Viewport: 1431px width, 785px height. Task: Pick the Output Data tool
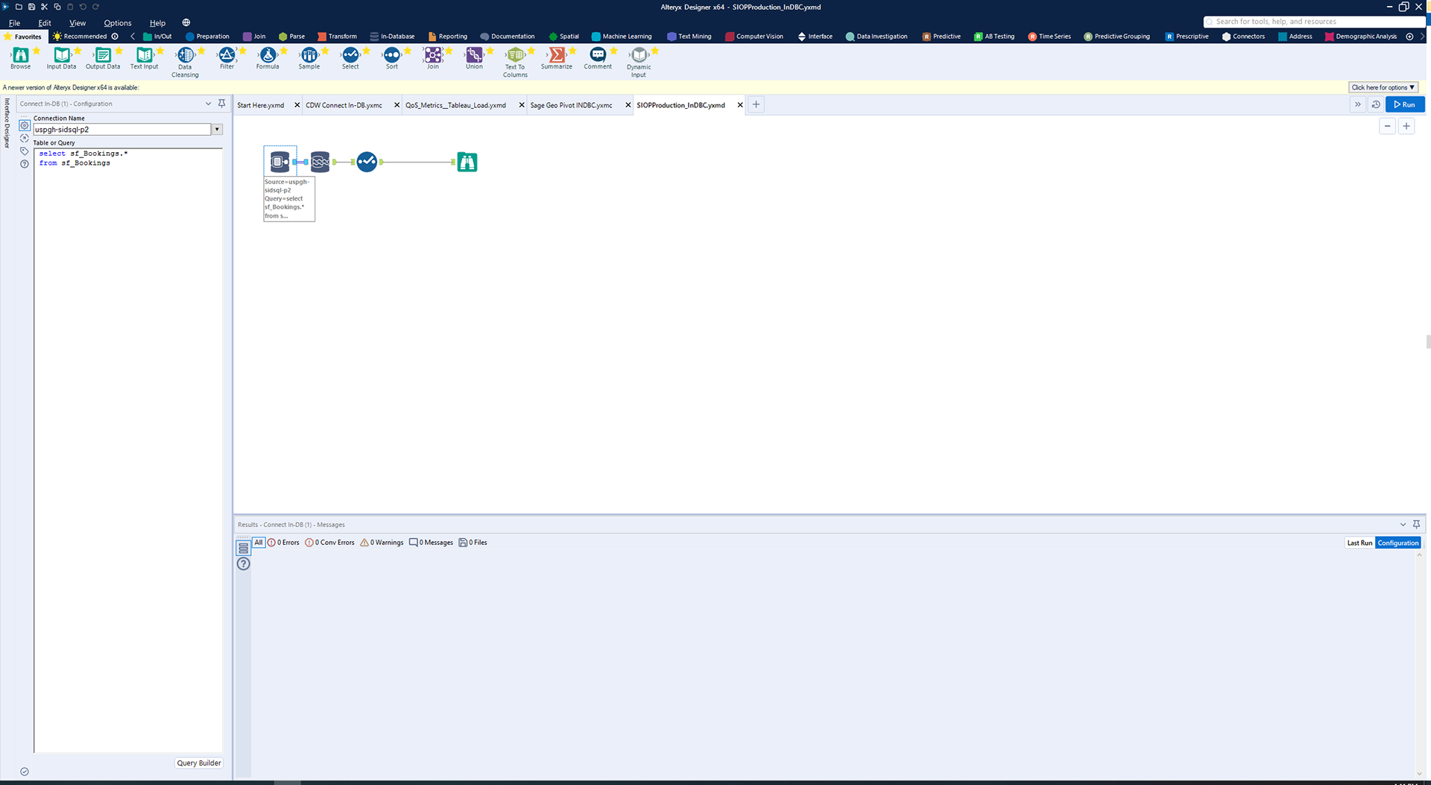103,58
